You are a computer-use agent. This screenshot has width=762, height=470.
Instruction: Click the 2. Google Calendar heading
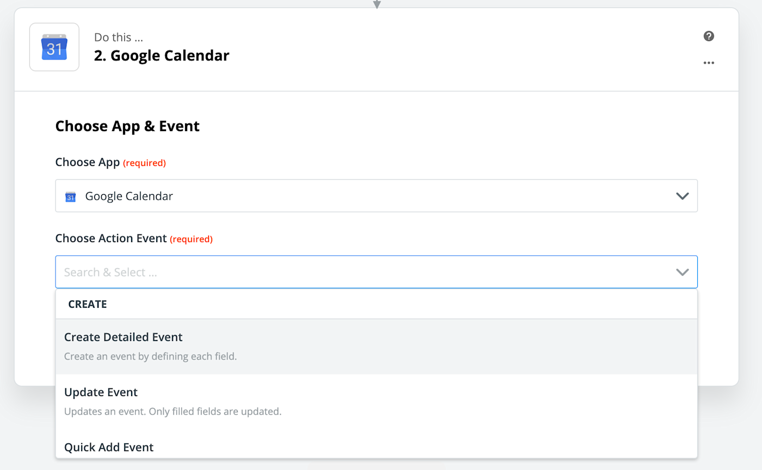pos(161,55)
